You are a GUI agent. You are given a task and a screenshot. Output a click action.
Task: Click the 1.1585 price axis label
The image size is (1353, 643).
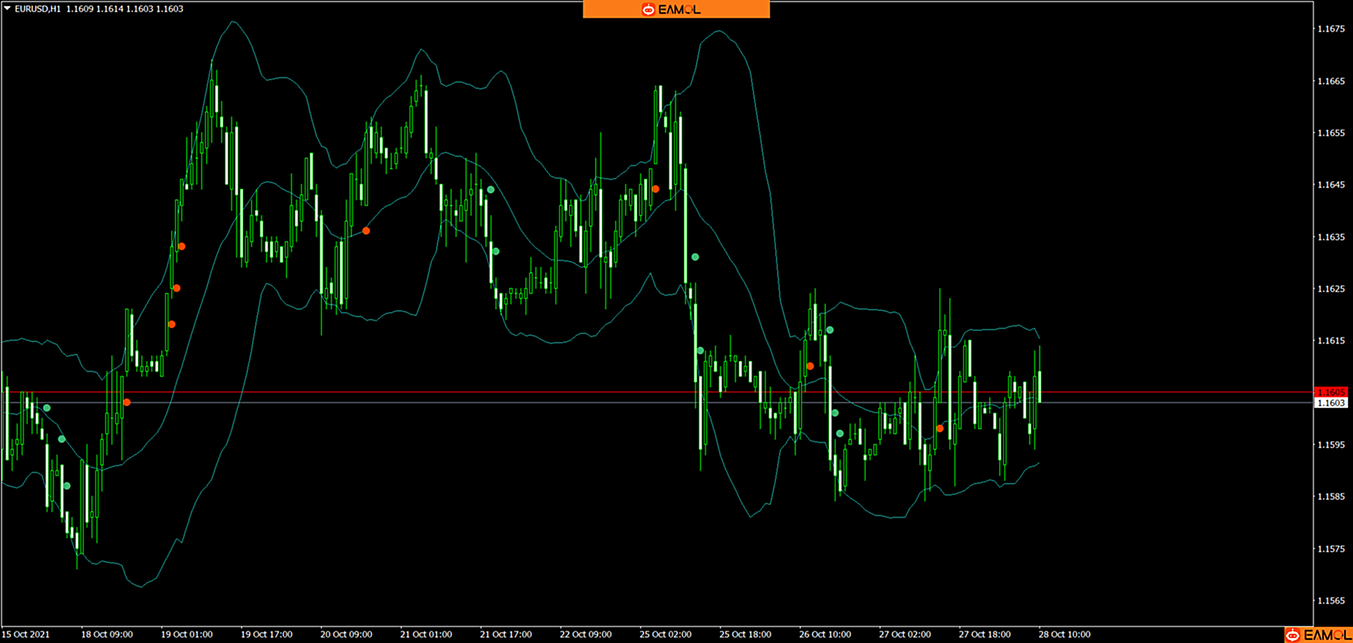(x=1331, y=496)
